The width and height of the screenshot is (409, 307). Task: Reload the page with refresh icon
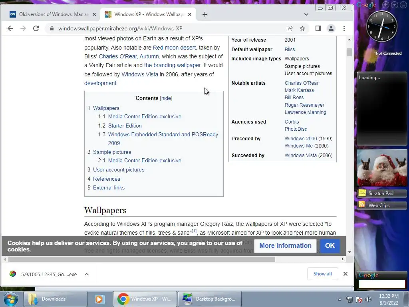click(x=36, y=28)
